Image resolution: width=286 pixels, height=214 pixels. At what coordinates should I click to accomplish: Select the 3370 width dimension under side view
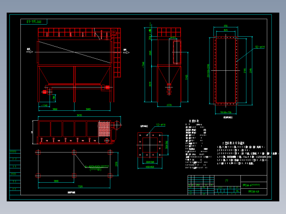(169, 105)
